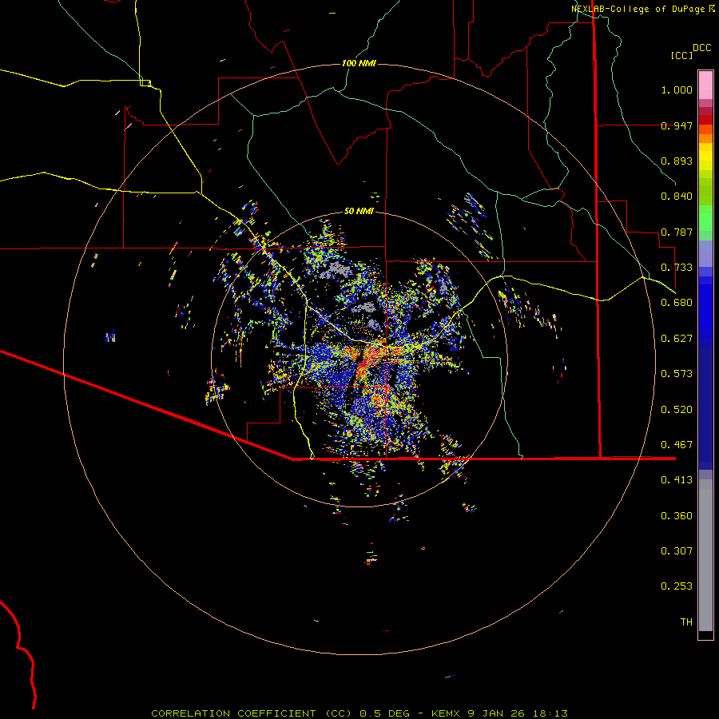Click the 0.5 DEG elevation text

(384, 713)
